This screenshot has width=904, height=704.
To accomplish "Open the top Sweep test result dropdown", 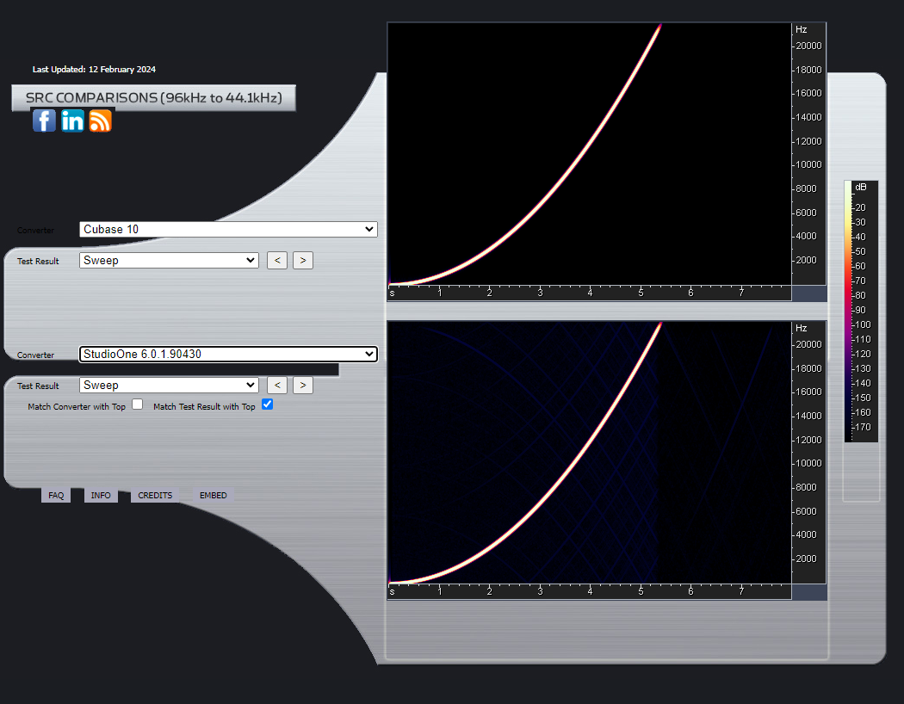I will tap(169, 261).
